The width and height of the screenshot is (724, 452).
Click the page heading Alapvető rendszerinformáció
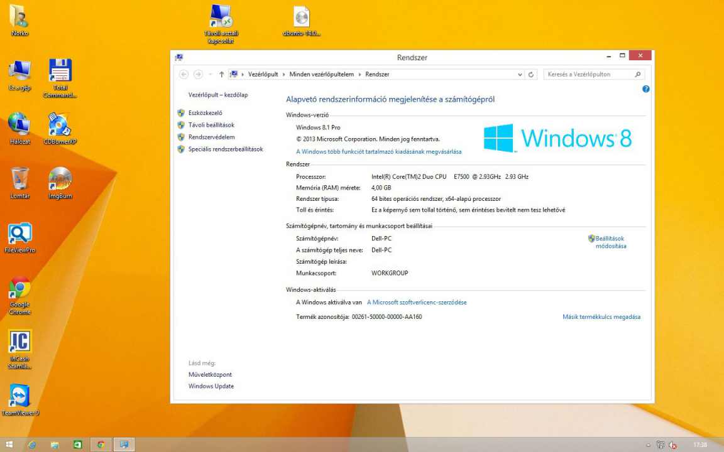pos(390,99)
